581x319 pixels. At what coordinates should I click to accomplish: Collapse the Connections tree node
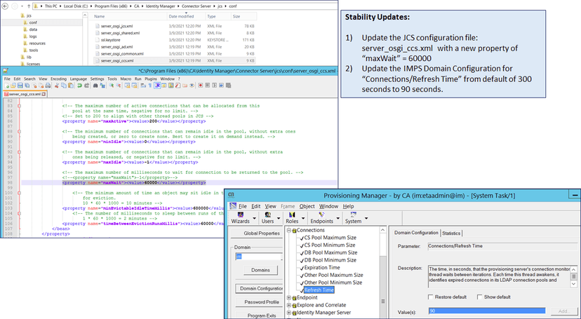point(289,231)
